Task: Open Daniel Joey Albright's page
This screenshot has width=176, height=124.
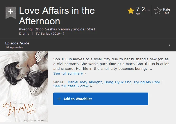Action: [x=85, y=82]
